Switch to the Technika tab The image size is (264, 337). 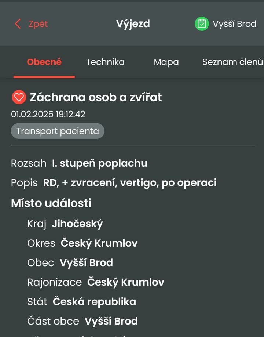[x=105, y=62]
